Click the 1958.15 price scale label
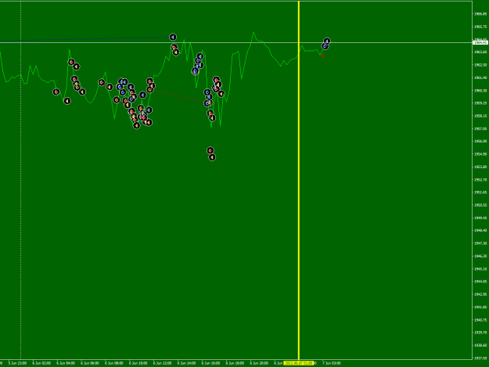The width and height of the screenshot is (489, 367). 480,116
